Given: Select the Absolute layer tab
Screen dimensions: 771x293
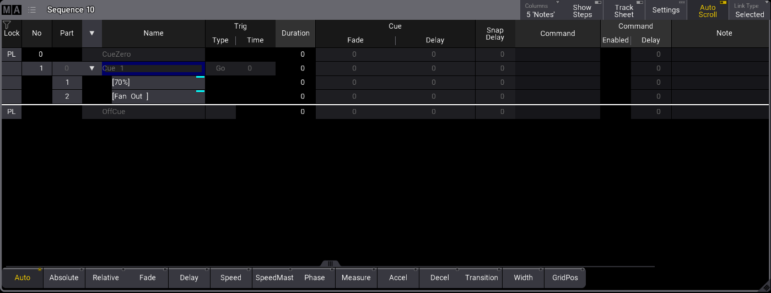Looking at the screenshot, I should 64,278.
